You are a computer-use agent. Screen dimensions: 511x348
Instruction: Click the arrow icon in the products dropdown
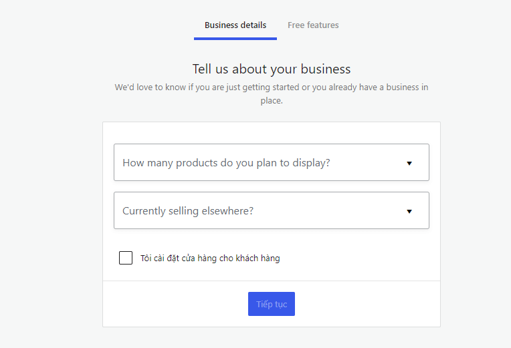[409, 163]
